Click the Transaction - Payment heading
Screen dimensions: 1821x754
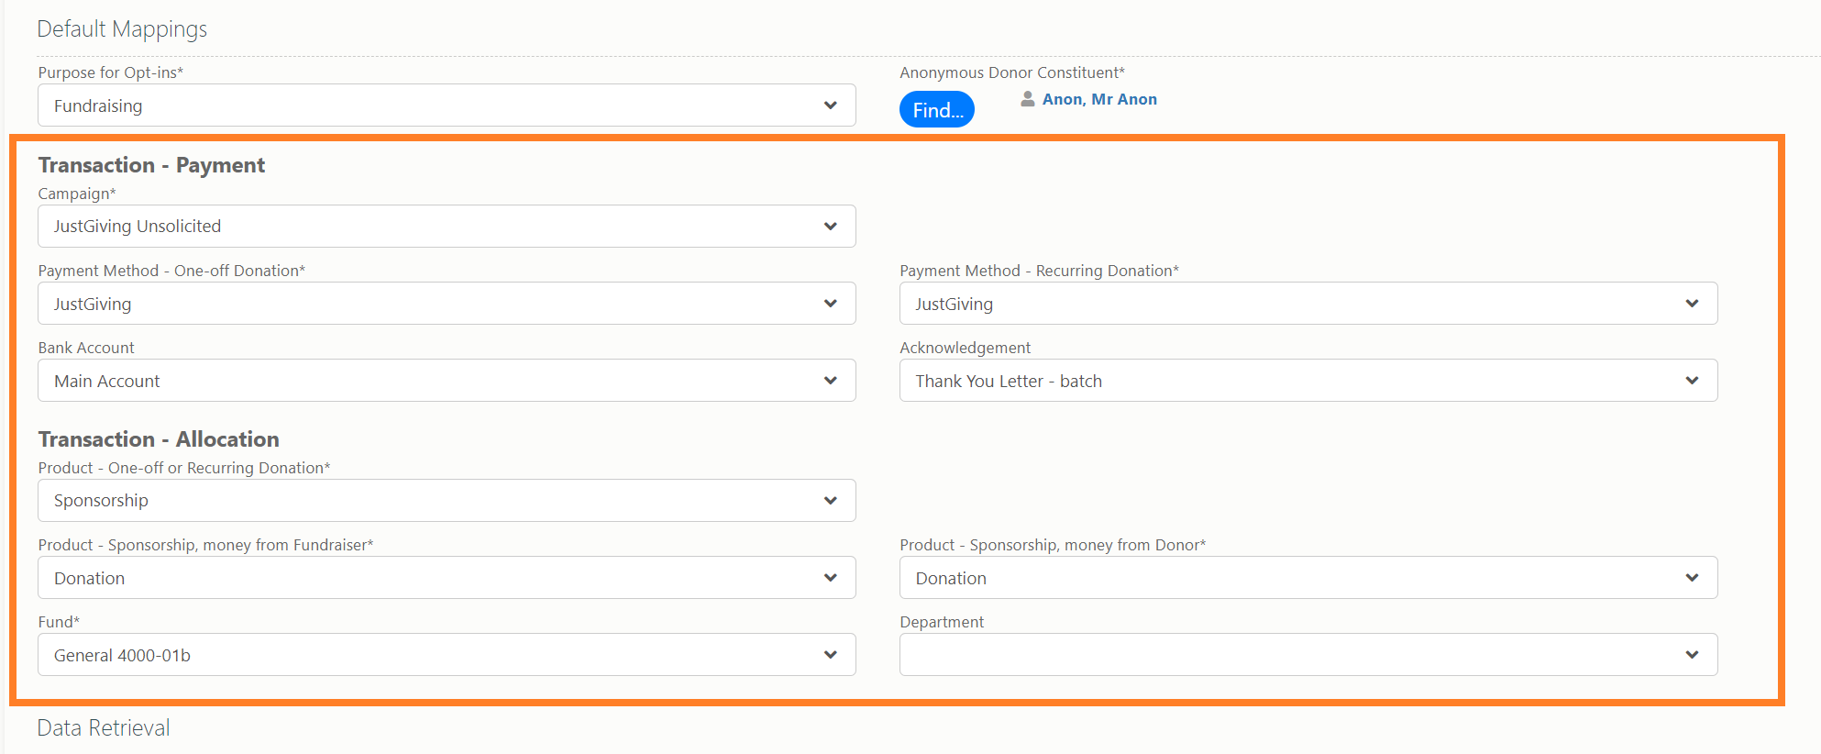[x=151, y=165]
